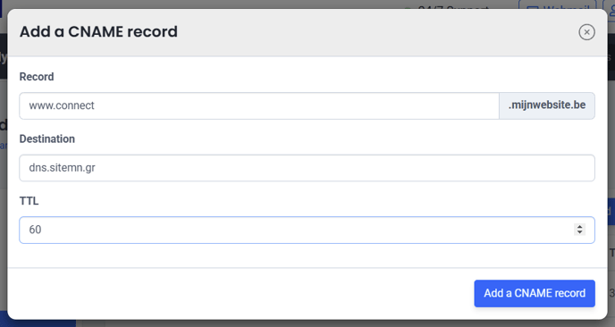Viewport: 615px width, 327px height.
Task: Click the Destination field label
Action: tap(47, 138)
